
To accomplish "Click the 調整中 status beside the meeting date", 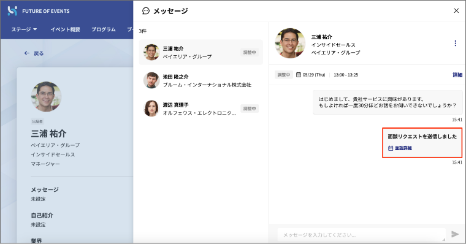I will (284, 75).
